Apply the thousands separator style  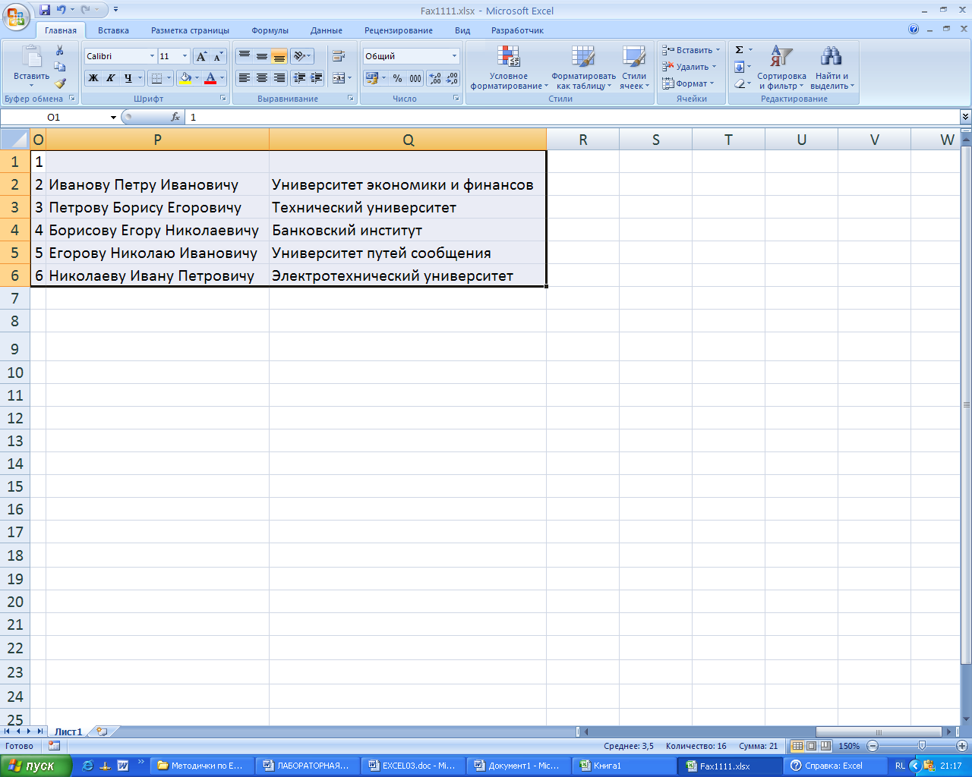point(415,77)
